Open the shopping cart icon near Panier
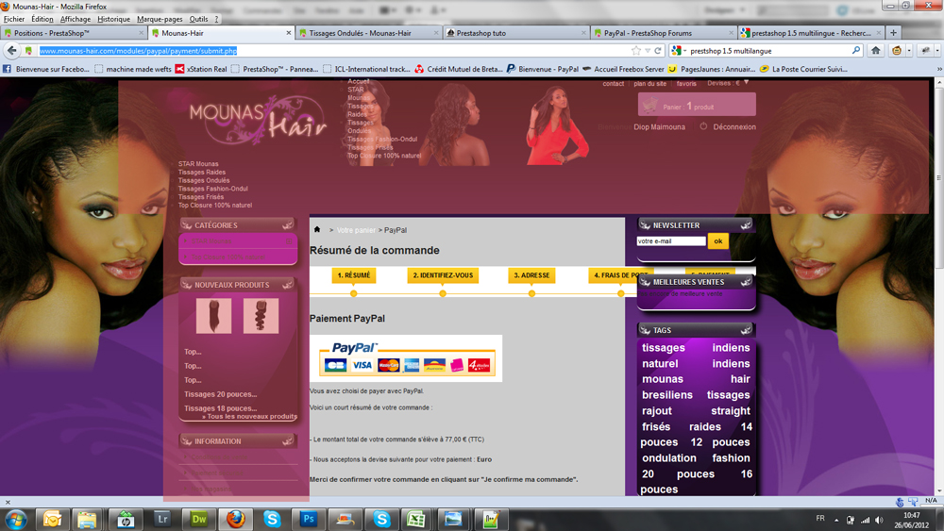Viewport: 944px width, 531px height. tap(649, 106)
